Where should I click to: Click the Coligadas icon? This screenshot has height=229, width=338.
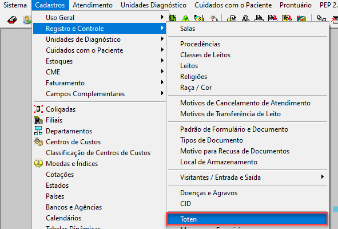(x=38, y=109)
